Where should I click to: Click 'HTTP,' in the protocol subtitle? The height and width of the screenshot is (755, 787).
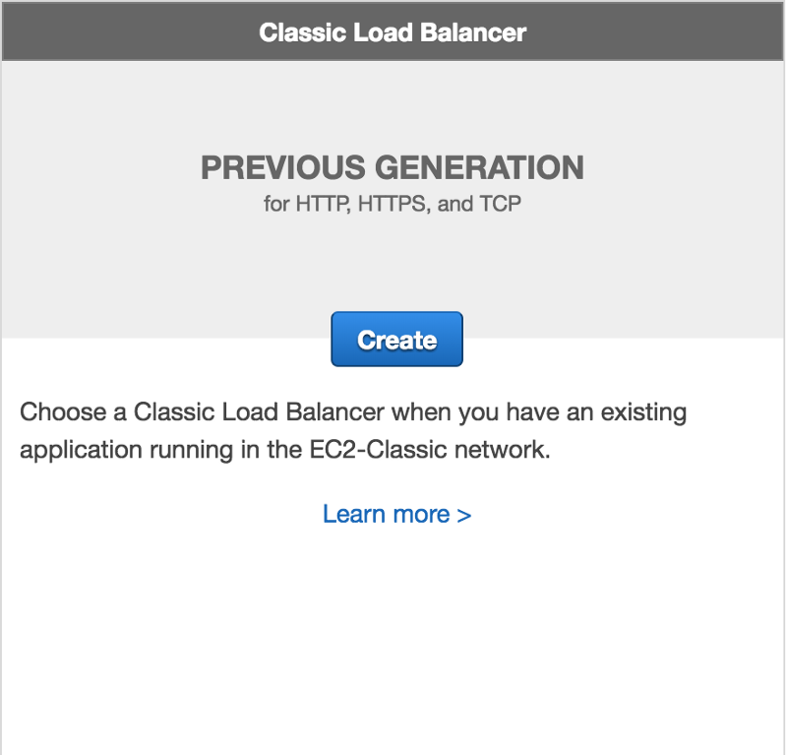[x=323, y=204]
